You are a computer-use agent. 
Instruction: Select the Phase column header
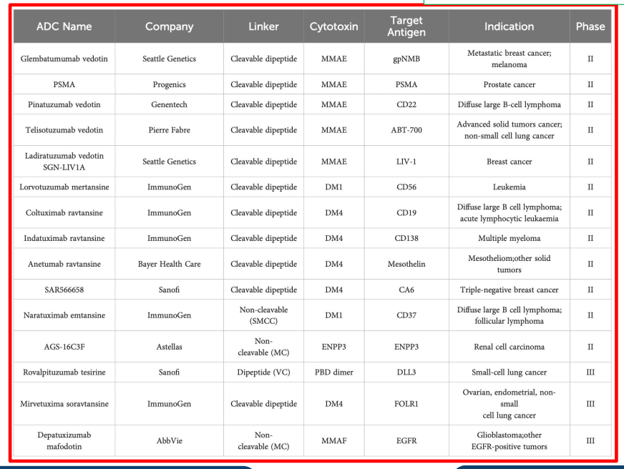[x=590, y=26]
